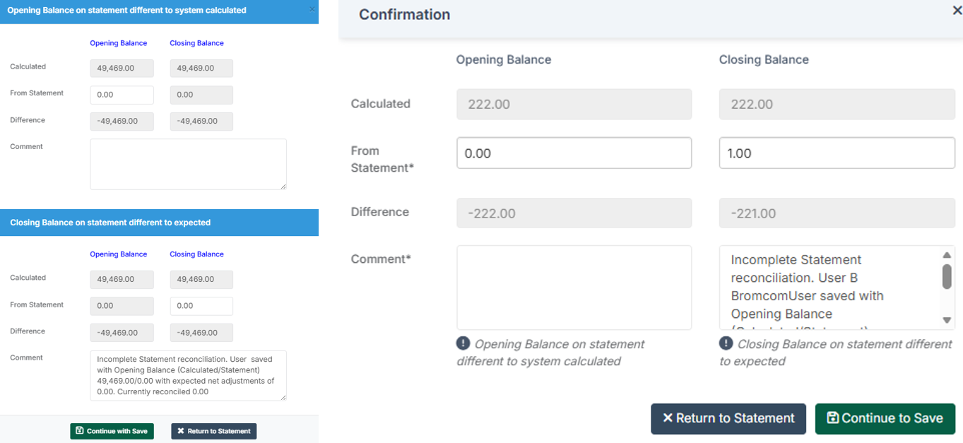Click Opening Balance link in the closing balance alert
The image size is (963, 443).
118,254
